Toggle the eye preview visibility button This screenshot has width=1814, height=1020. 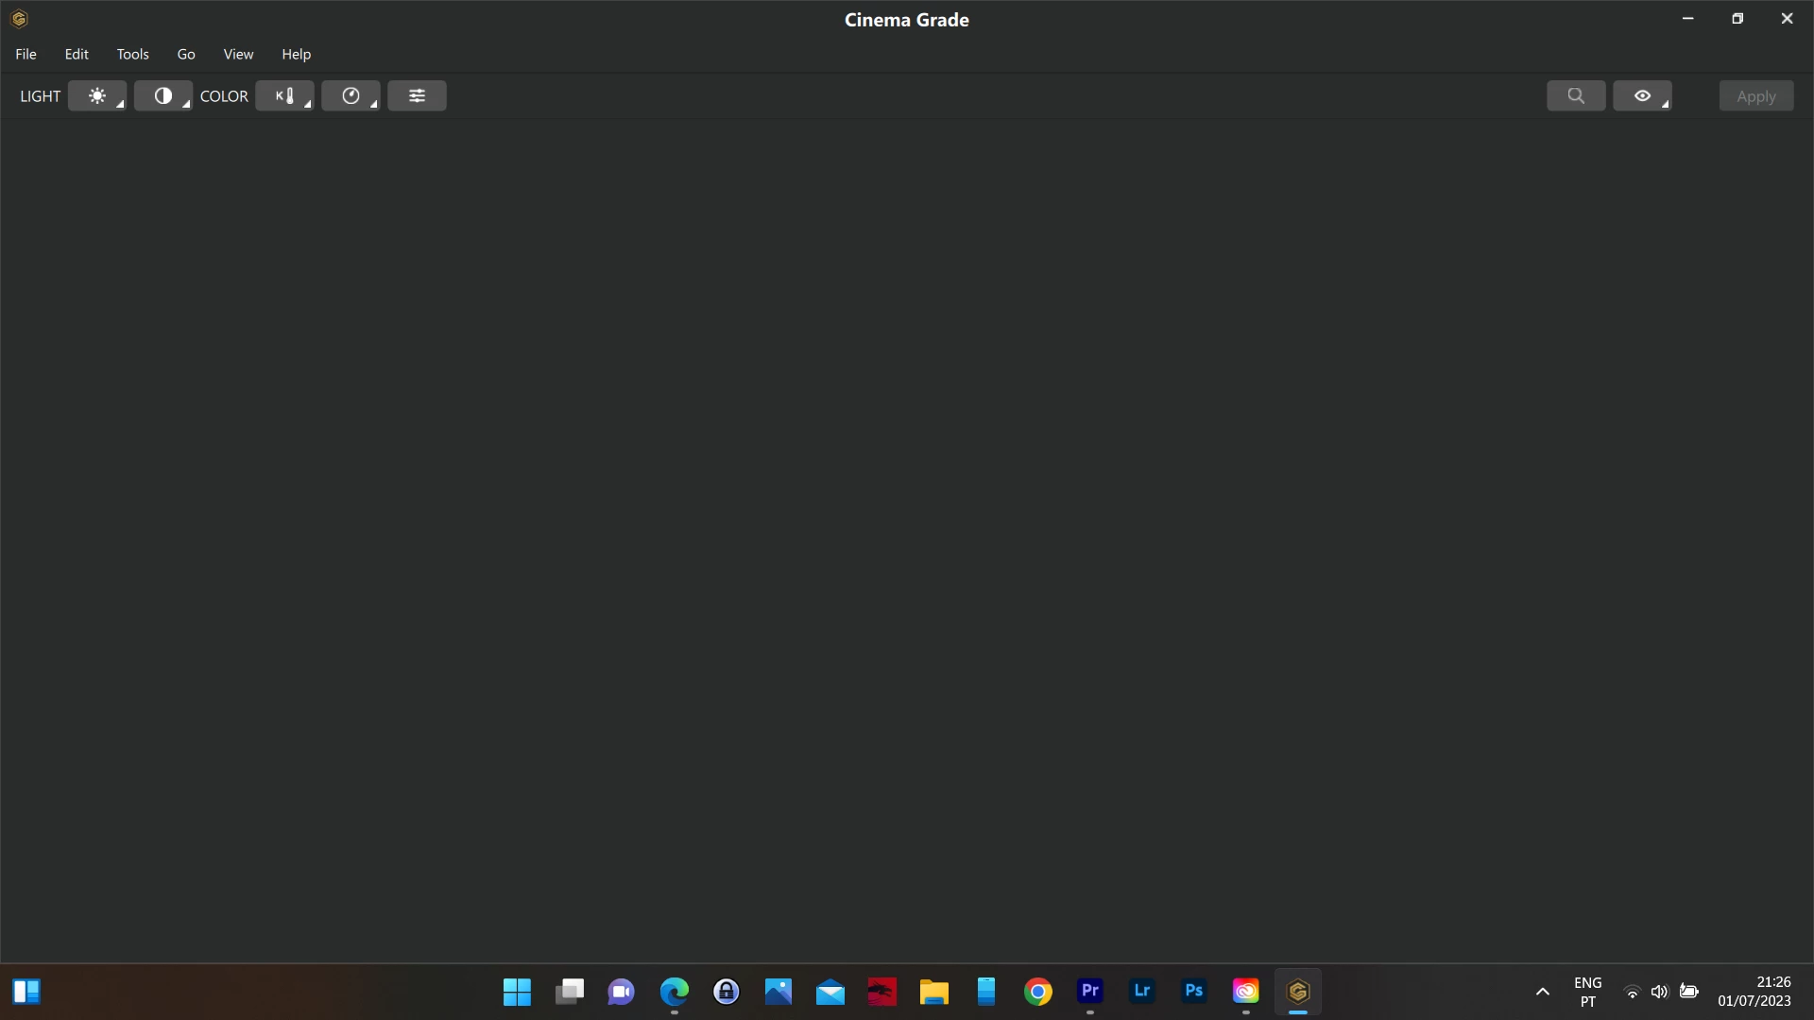pyautogui.click(x=1642, y=96)
